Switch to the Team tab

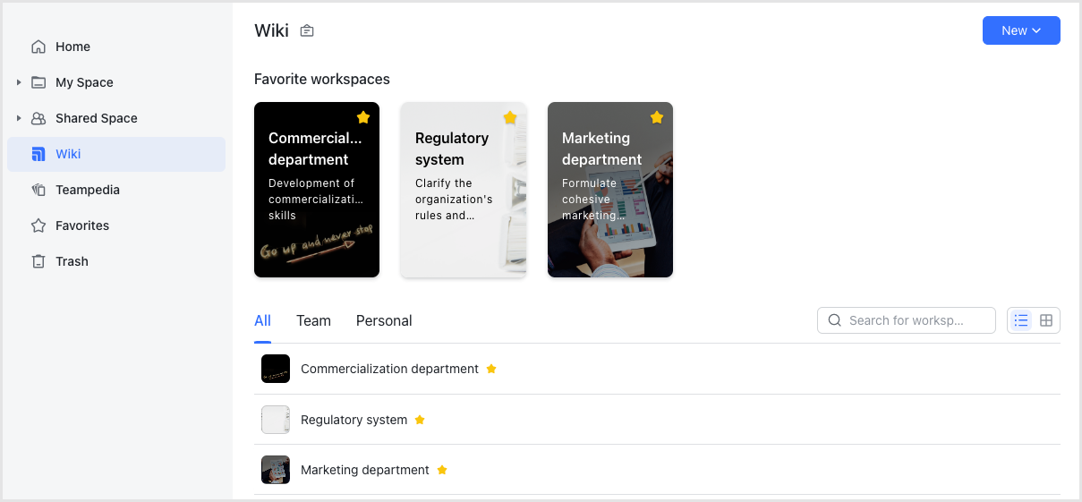[313, 320]
